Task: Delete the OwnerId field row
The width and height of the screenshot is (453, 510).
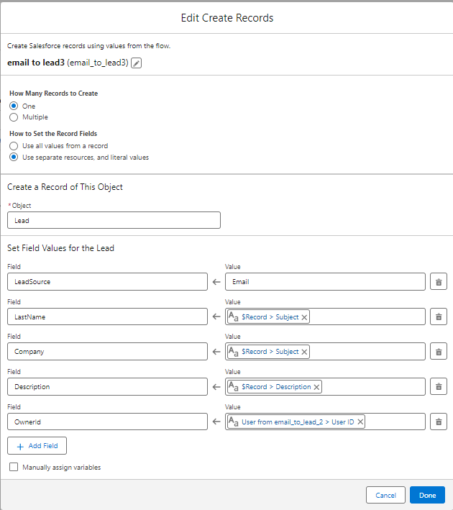Action: tap(438, 422)
